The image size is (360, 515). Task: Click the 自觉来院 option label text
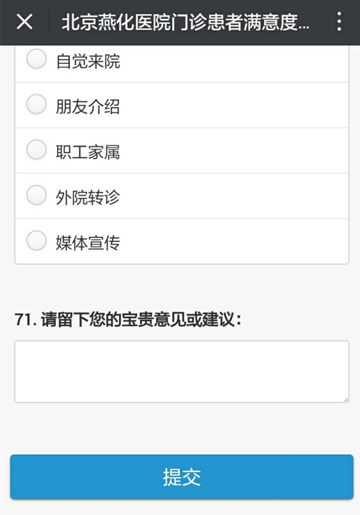tap(88, 61)
